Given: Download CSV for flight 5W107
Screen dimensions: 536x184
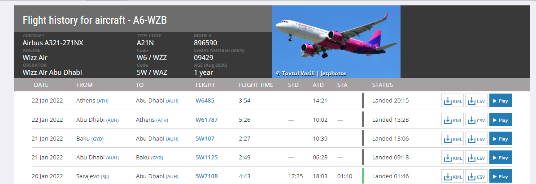Looking at the screenshot, I should pyautogui.click(x=476, y=139).
